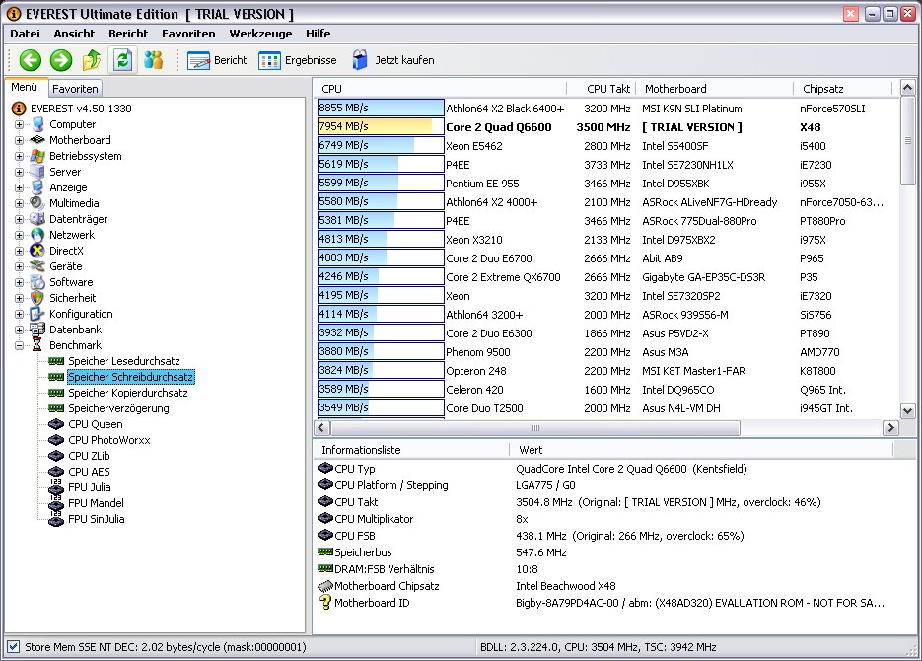Viewport: 922px width, 661px height.
Task: Click the Speicherbus info row
Action: coord(605,552)
